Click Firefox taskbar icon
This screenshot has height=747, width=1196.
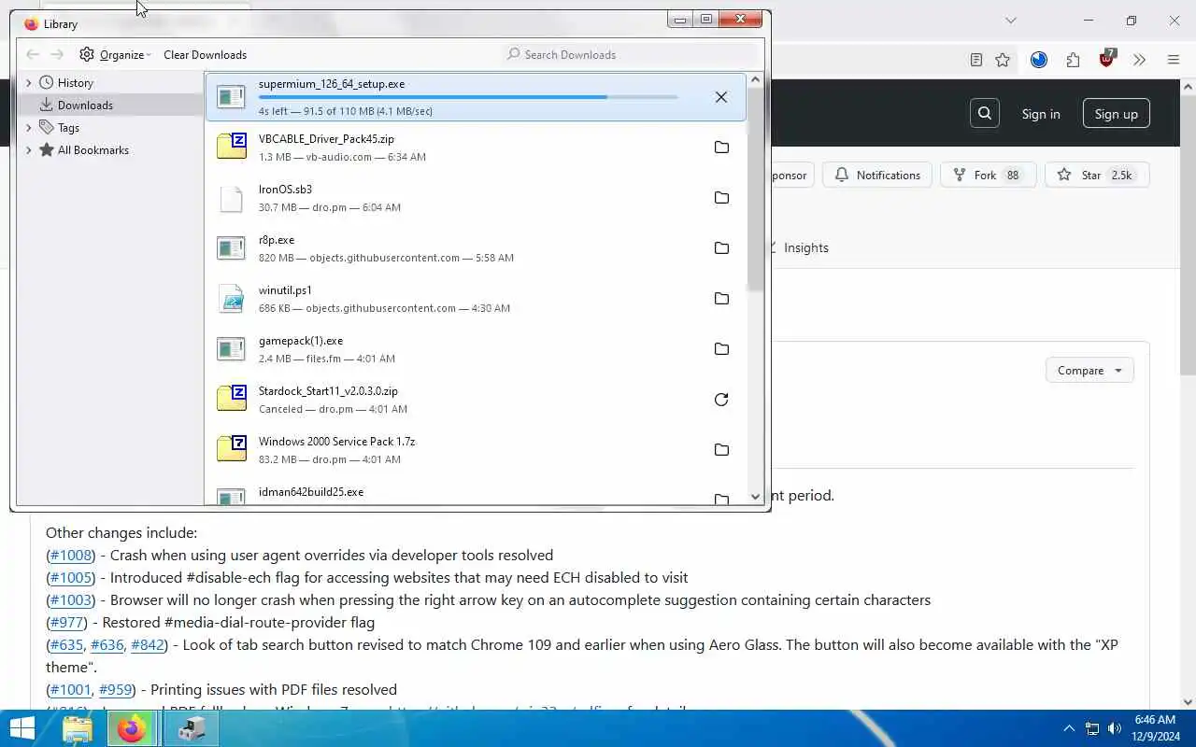(132, 729)
